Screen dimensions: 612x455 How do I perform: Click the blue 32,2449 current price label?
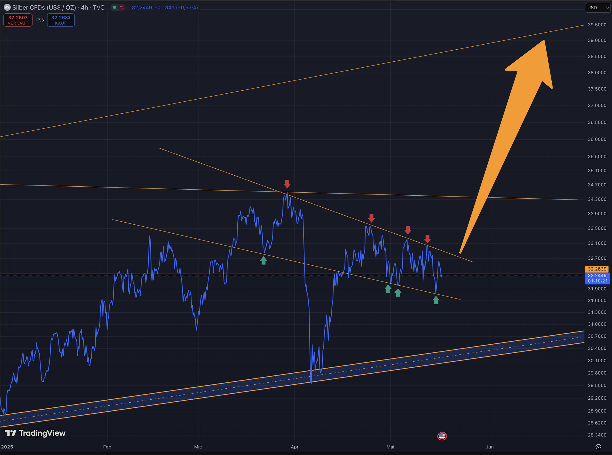coord(597,276)
